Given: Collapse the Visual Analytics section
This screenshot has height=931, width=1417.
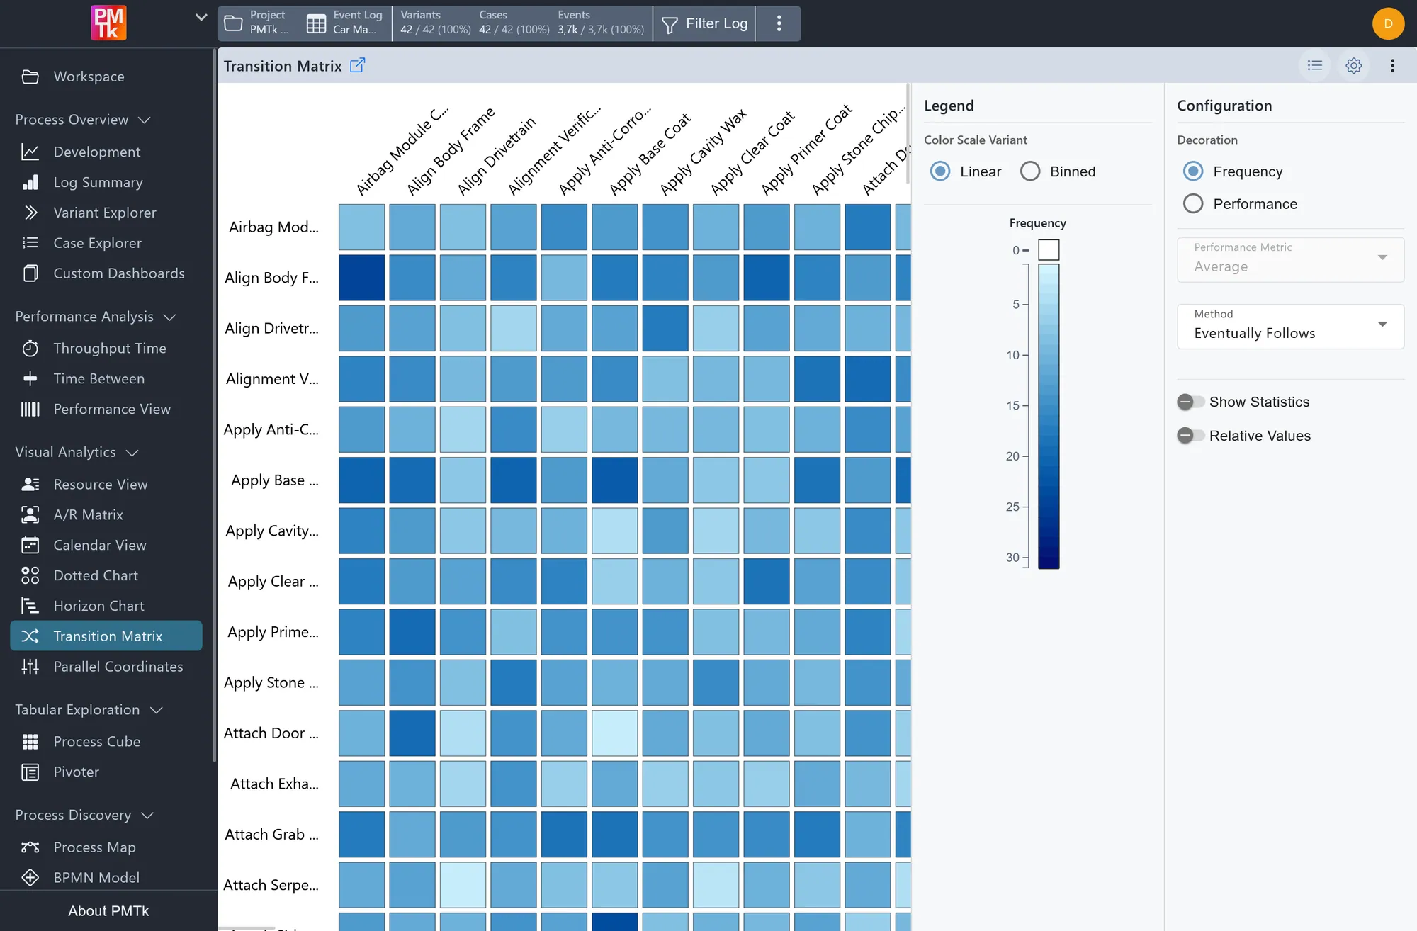Looking at the screenshot, I should [77, 452].
